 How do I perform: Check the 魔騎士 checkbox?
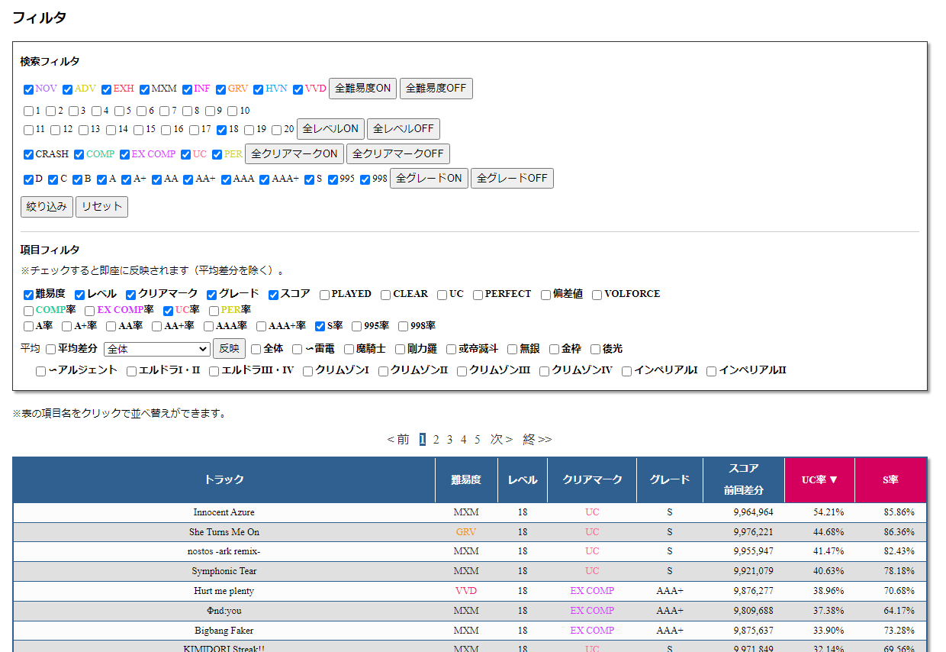(x=349, y=349)
